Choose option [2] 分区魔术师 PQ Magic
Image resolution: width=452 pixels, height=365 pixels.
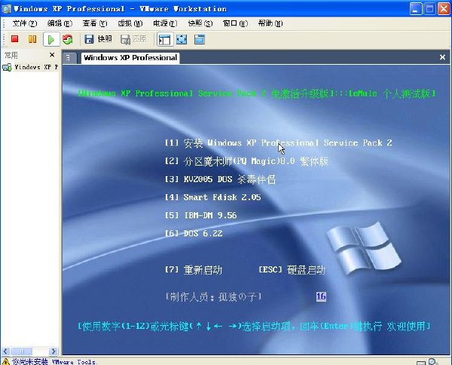click(246, 161)
